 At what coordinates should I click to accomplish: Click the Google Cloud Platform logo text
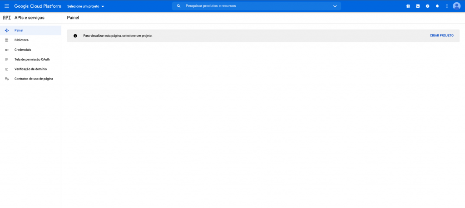[38, 6]
